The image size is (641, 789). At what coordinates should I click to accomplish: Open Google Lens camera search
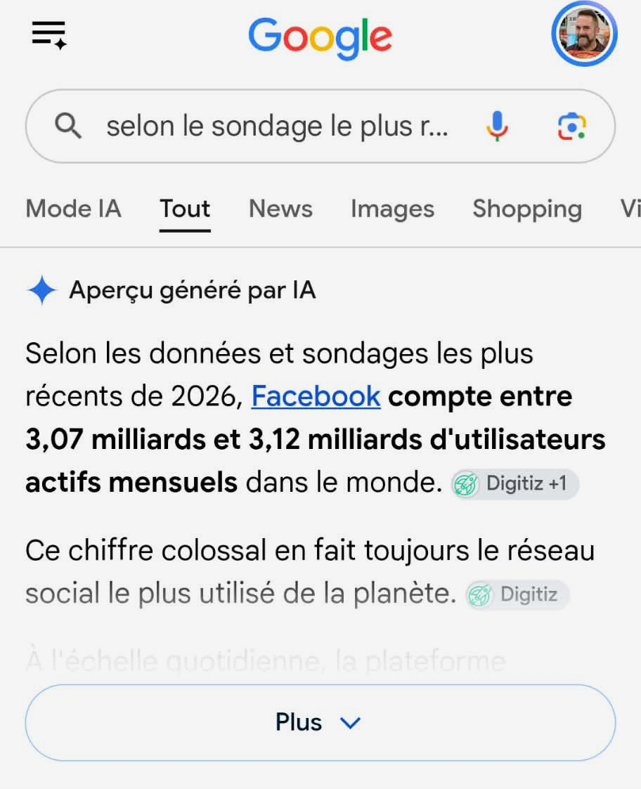[572, 126]
